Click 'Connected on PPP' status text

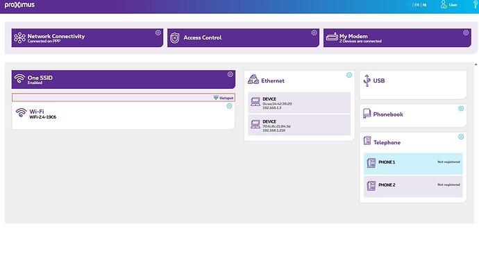coord(44,41)
